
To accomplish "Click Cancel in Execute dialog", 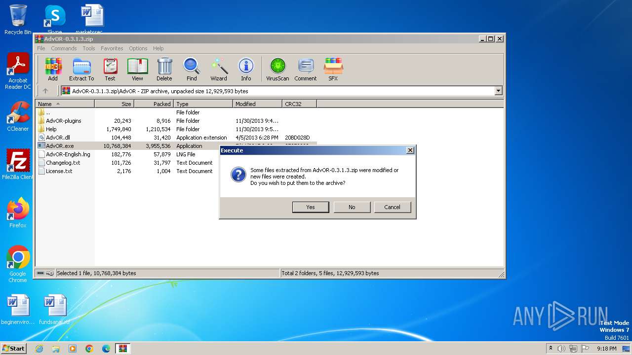I will [x=393, y=207].
